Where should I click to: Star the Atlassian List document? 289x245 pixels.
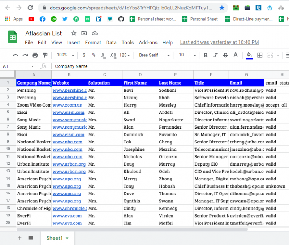coord(74,33)
